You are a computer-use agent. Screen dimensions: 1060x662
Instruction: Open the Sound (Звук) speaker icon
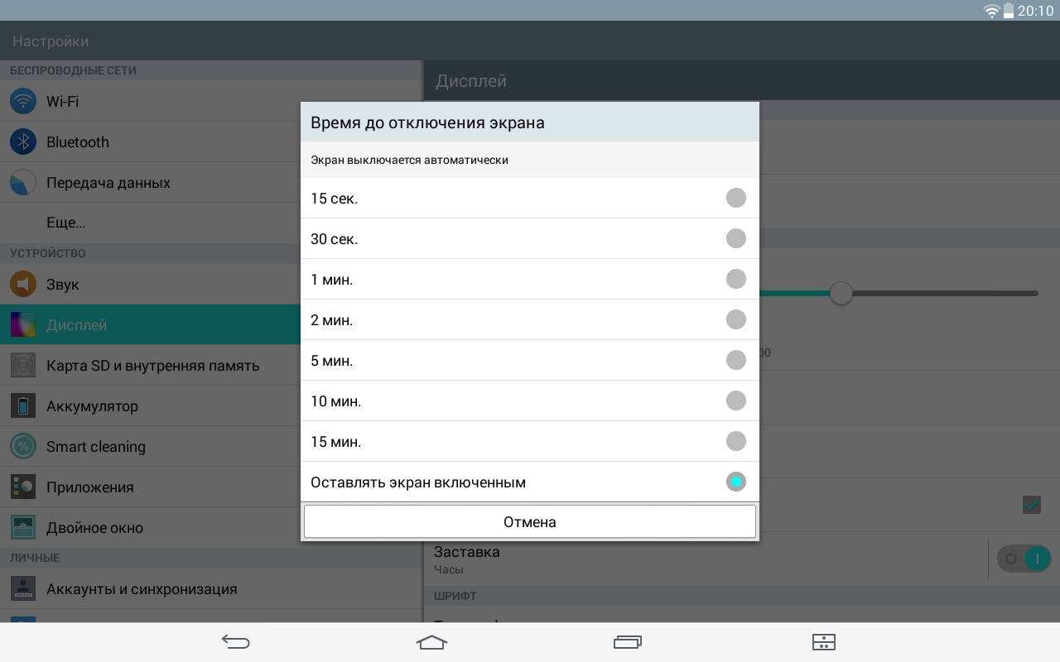coord(23,285)
